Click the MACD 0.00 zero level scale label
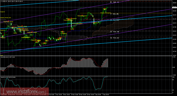Screen dimensions: 177x96 coord(174,67)
